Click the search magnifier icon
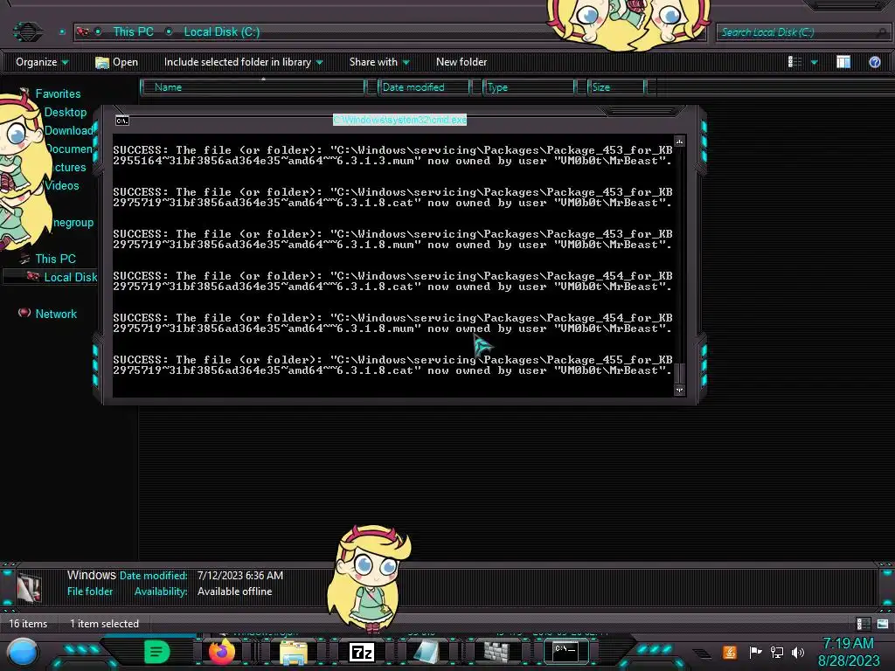Image resolution: width=895 pixels, height=671 pixels. [x=883, y=32]
